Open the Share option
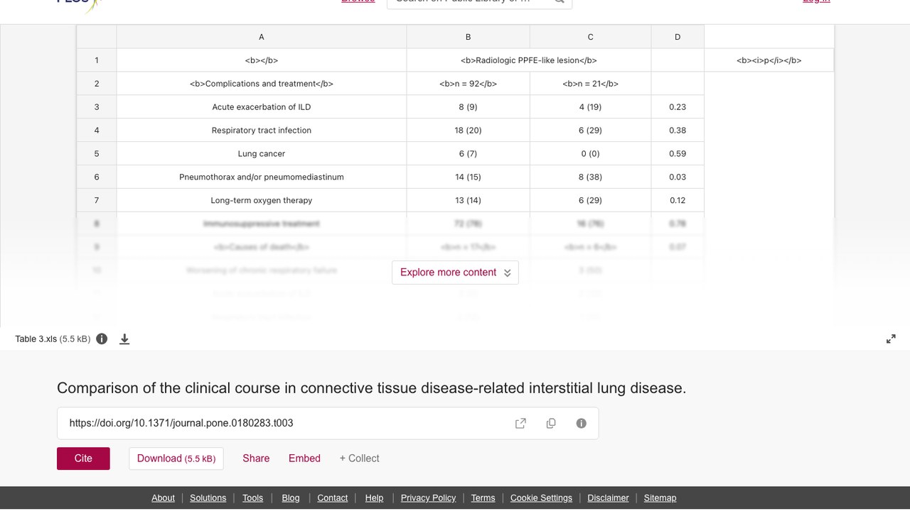This screenshot has width=910, height=511. (256, 458)
